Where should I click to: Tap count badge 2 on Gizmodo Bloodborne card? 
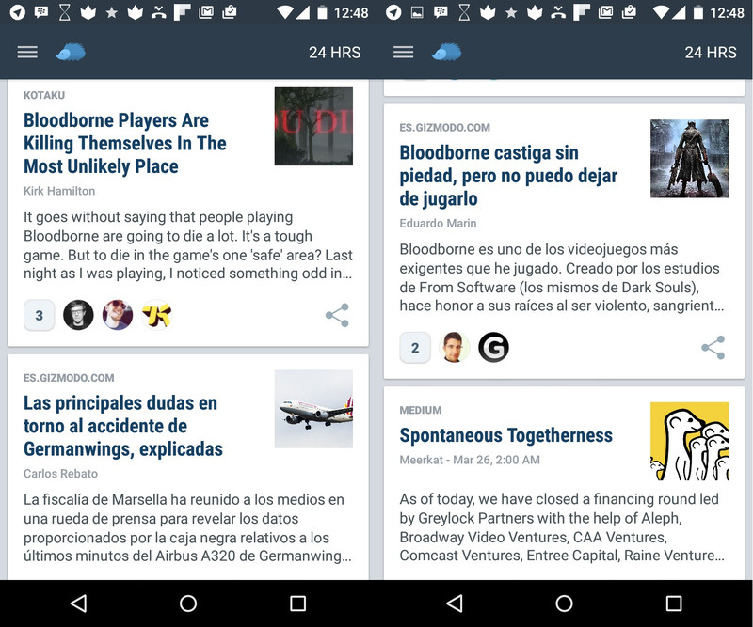click(415, 347)
